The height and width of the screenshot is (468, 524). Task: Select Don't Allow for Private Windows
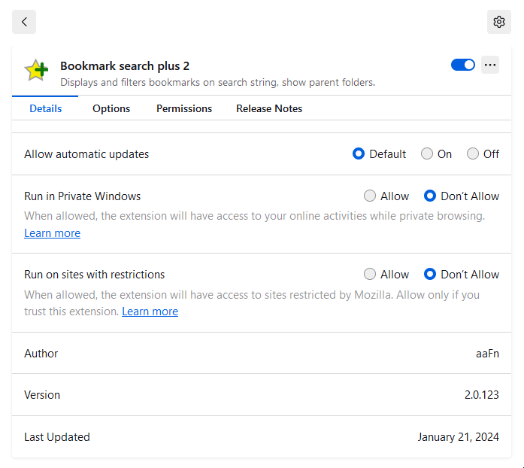point(430,196)
